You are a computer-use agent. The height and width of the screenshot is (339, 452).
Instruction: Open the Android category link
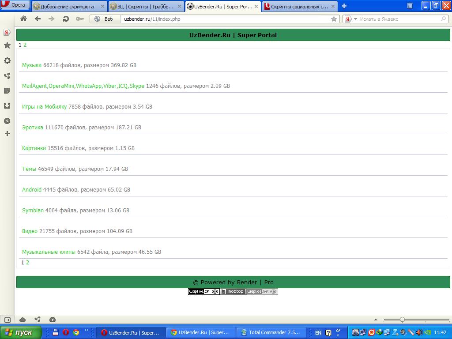pos(32,190)
